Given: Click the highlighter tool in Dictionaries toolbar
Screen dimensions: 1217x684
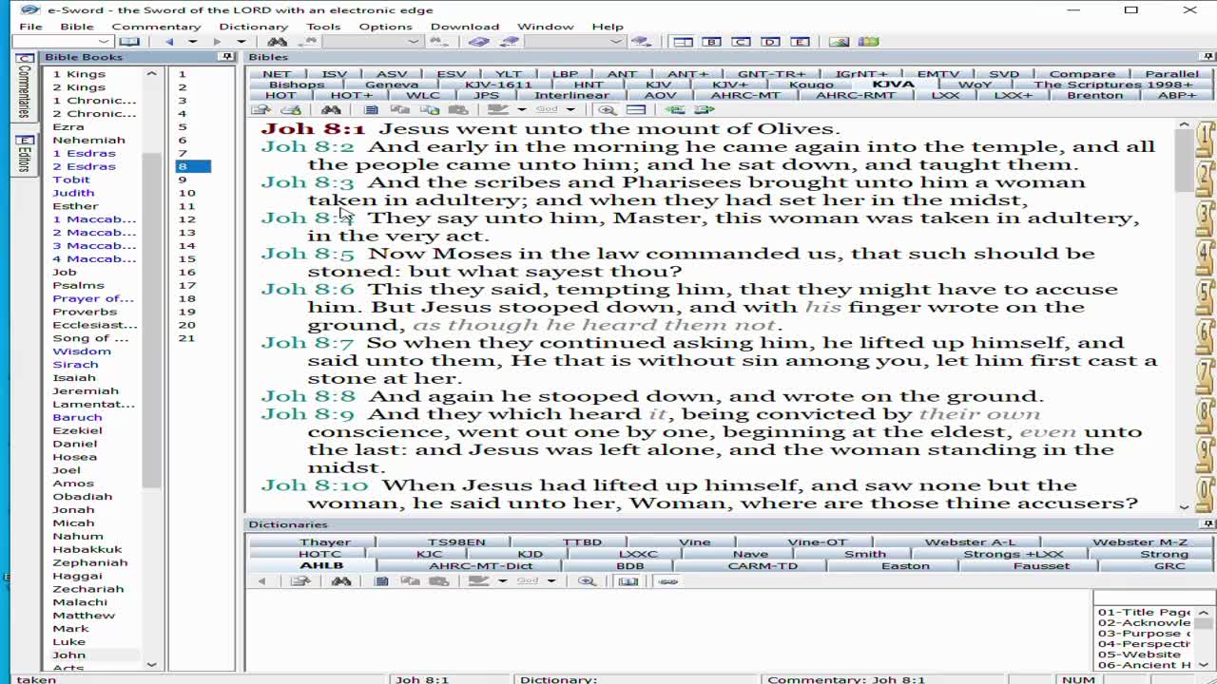Looking at the screenshot, I should [479, 581].
